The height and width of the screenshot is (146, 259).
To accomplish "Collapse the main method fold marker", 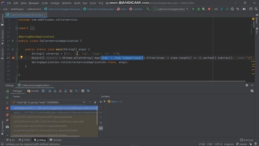I will (17, 49).
